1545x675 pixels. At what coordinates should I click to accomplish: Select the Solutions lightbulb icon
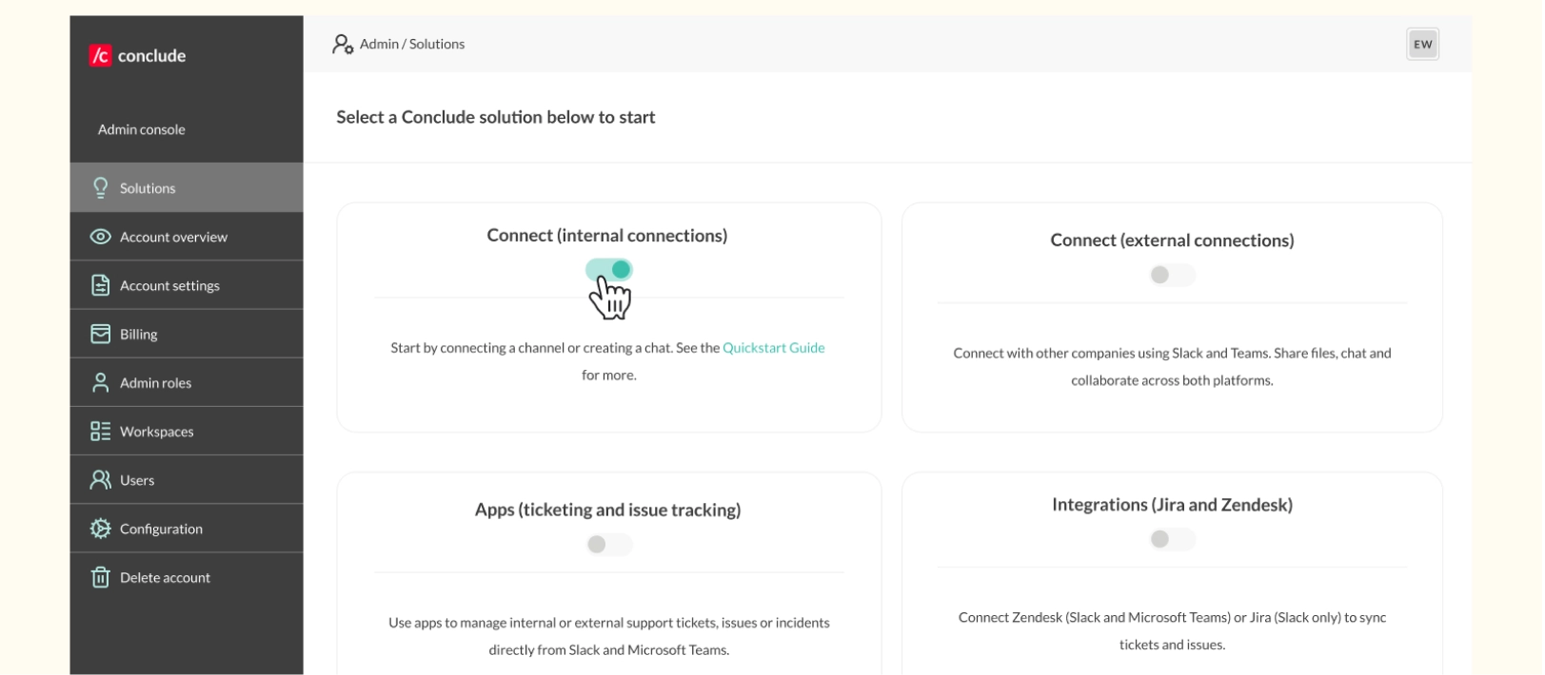99,187
